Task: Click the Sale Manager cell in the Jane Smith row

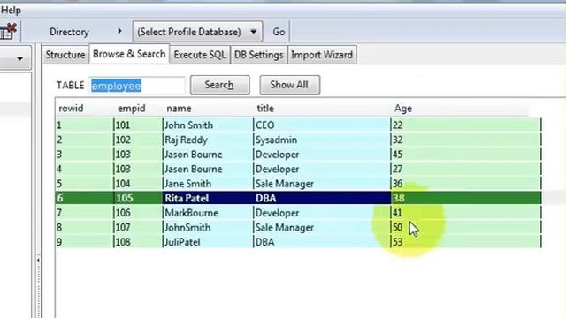Action: pos(322,184)
